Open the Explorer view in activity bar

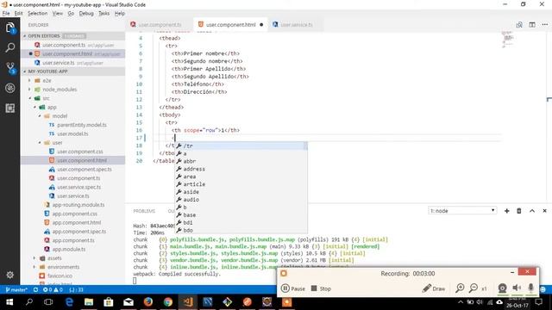point(9,28)
